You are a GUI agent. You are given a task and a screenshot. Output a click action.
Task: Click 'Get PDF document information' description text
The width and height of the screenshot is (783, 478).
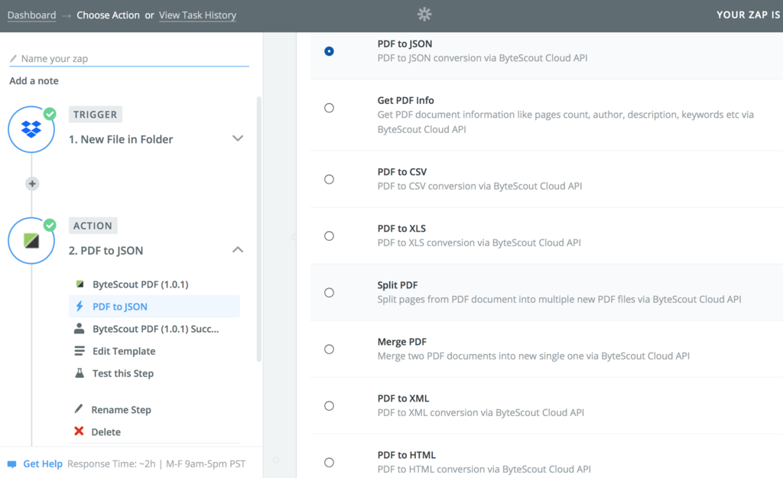(x=566, y=122)
